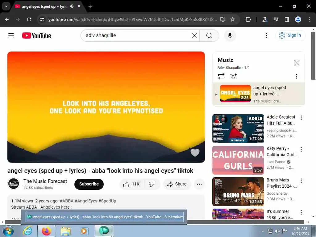
Task: Open network icon in system tray
Action: click(x=270, y=231)
